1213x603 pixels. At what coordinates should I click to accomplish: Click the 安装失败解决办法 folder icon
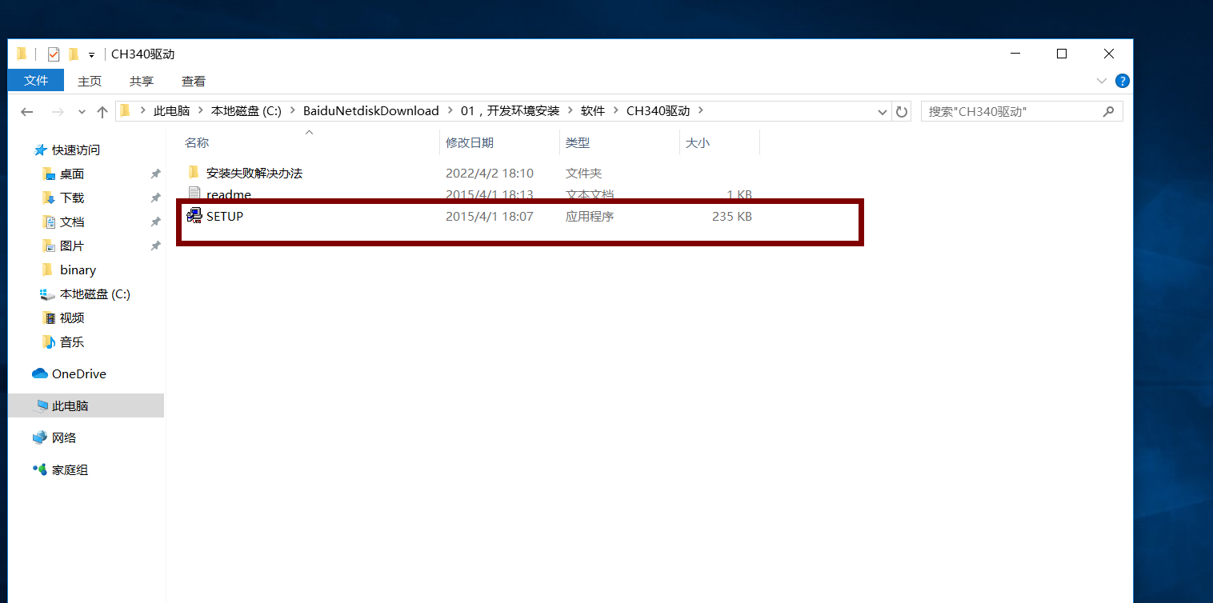194,173
